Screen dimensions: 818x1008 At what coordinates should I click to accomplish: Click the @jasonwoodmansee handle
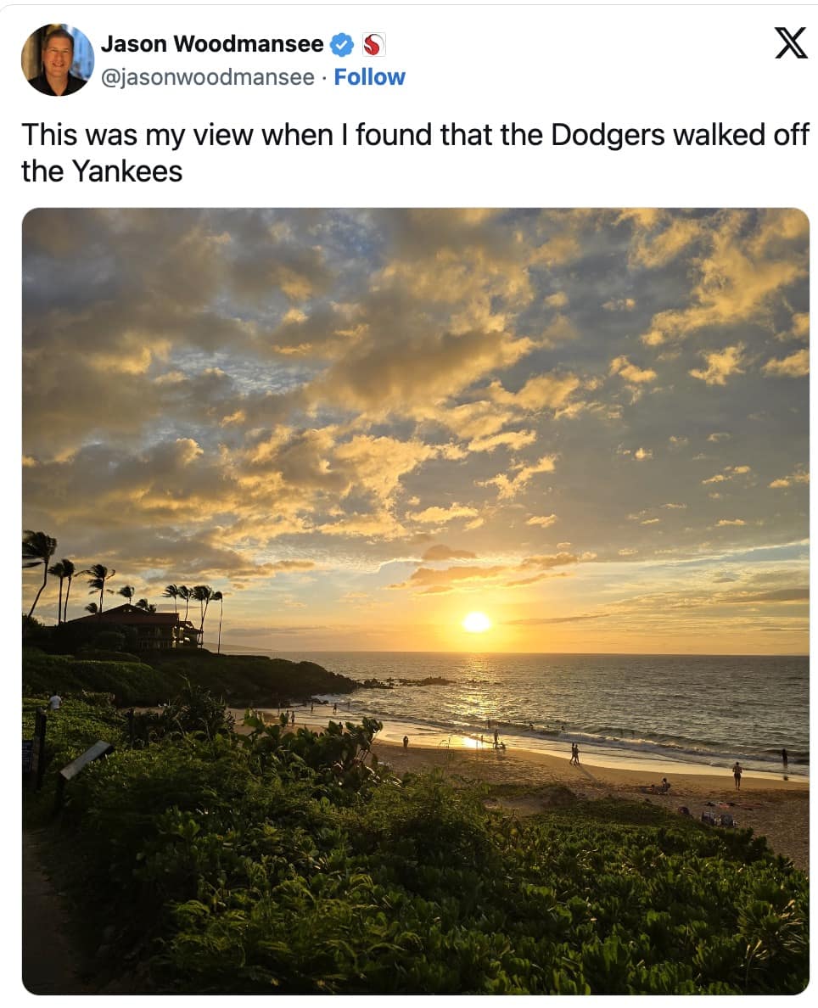point(208,77)
